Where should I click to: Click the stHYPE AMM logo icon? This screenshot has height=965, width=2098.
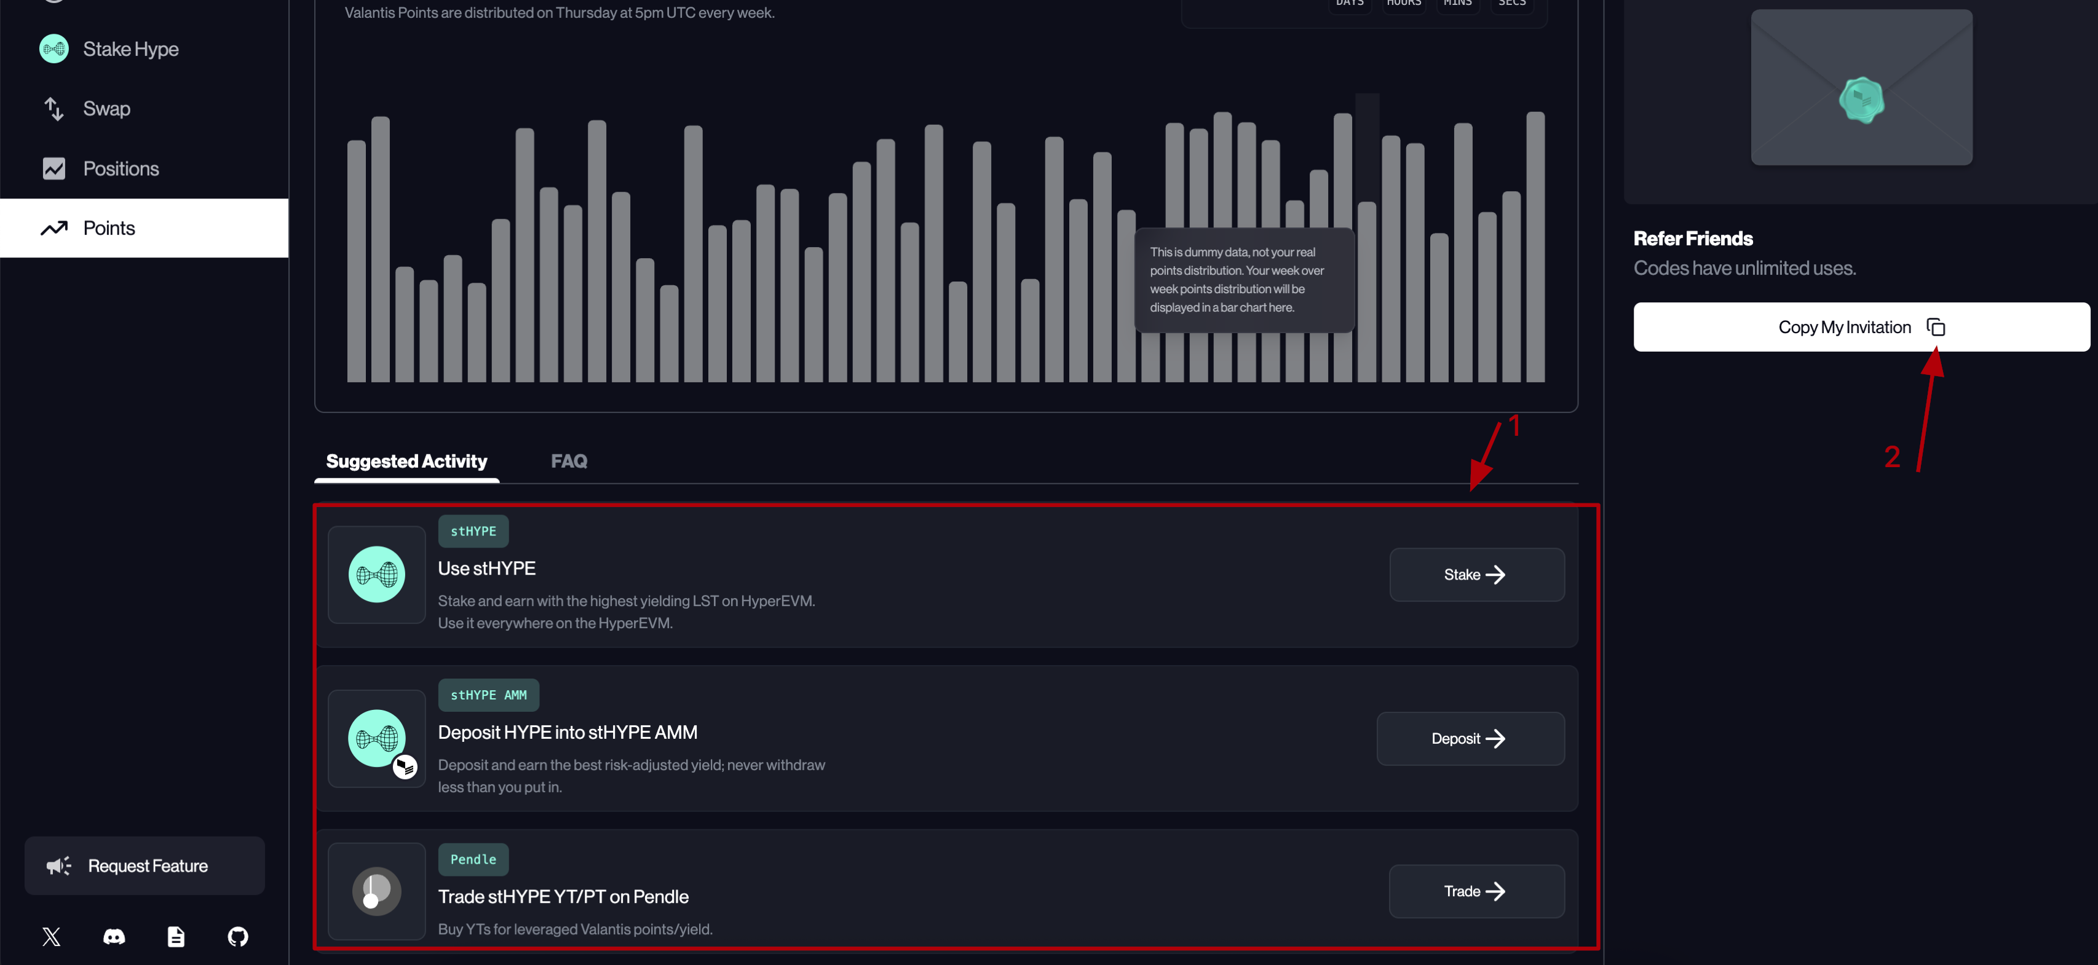[376, 739]
